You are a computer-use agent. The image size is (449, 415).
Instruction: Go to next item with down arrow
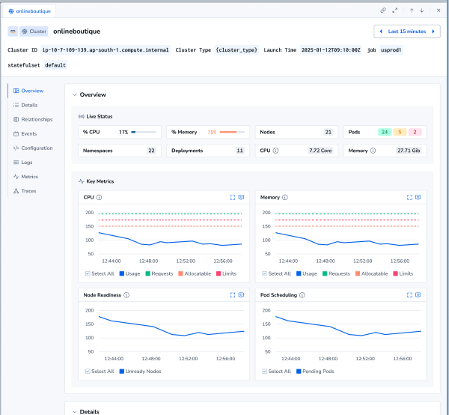point(422,10)
